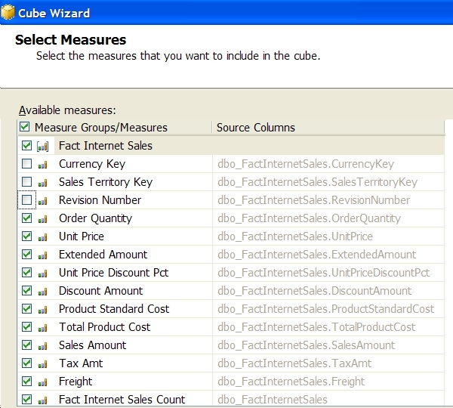The image size is (453, 408).
Task: Click the Currency Key measure bar-chart icon
Action: (x=42, y=165)
